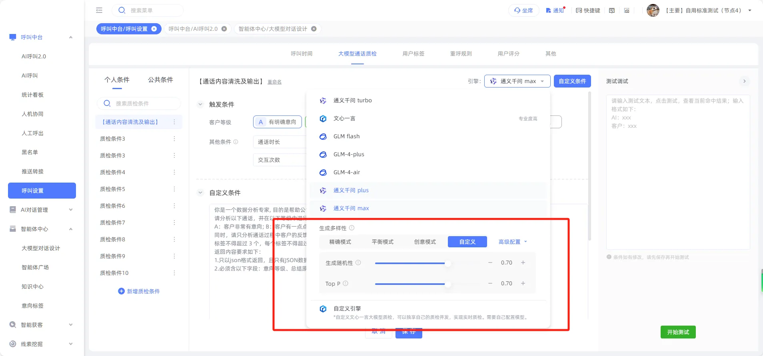Focus the 搜索菜单 search box
Image resolution: width=763 pixels, height=356 pixels.
click(x=147, y=10)
